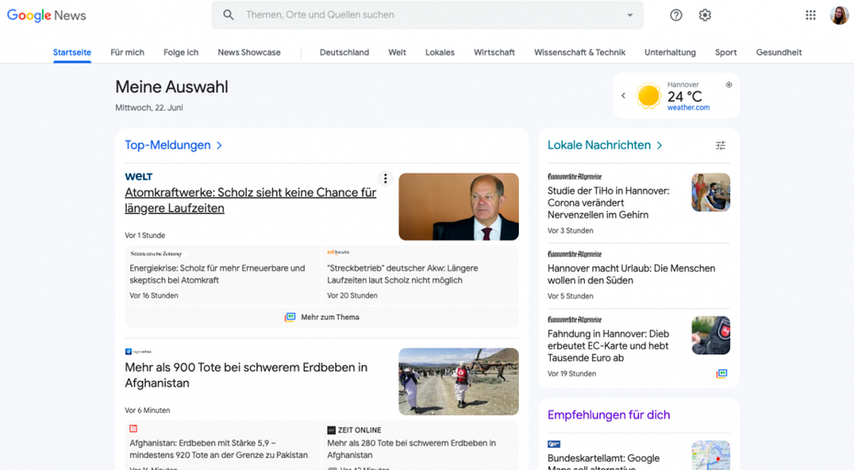Click Hannoversche Allgemeine logo above Urlaub article
The height and width of the screenshot is (470, 854).
[575, 253]
